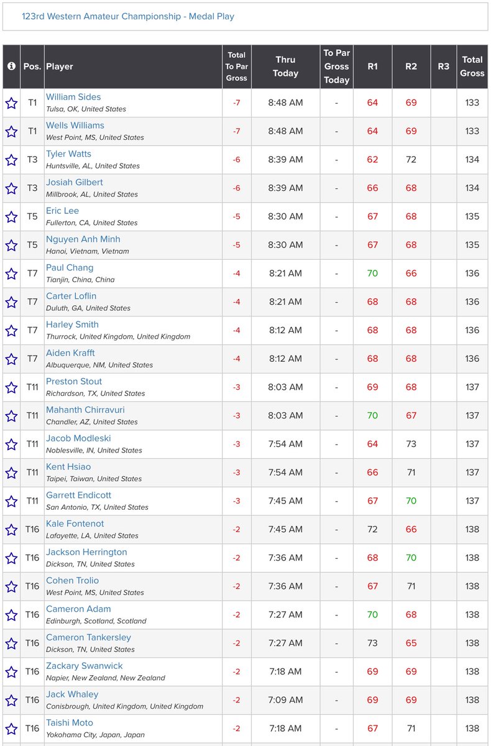Viewport: 491px width, 746px height.
Task: Open Kale Fontenot player profile
Action: point(75,523)
